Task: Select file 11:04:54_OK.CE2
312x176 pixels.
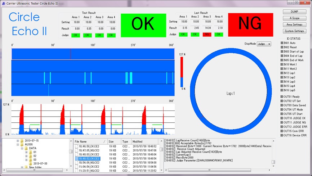Action: (x=89, y=167)
